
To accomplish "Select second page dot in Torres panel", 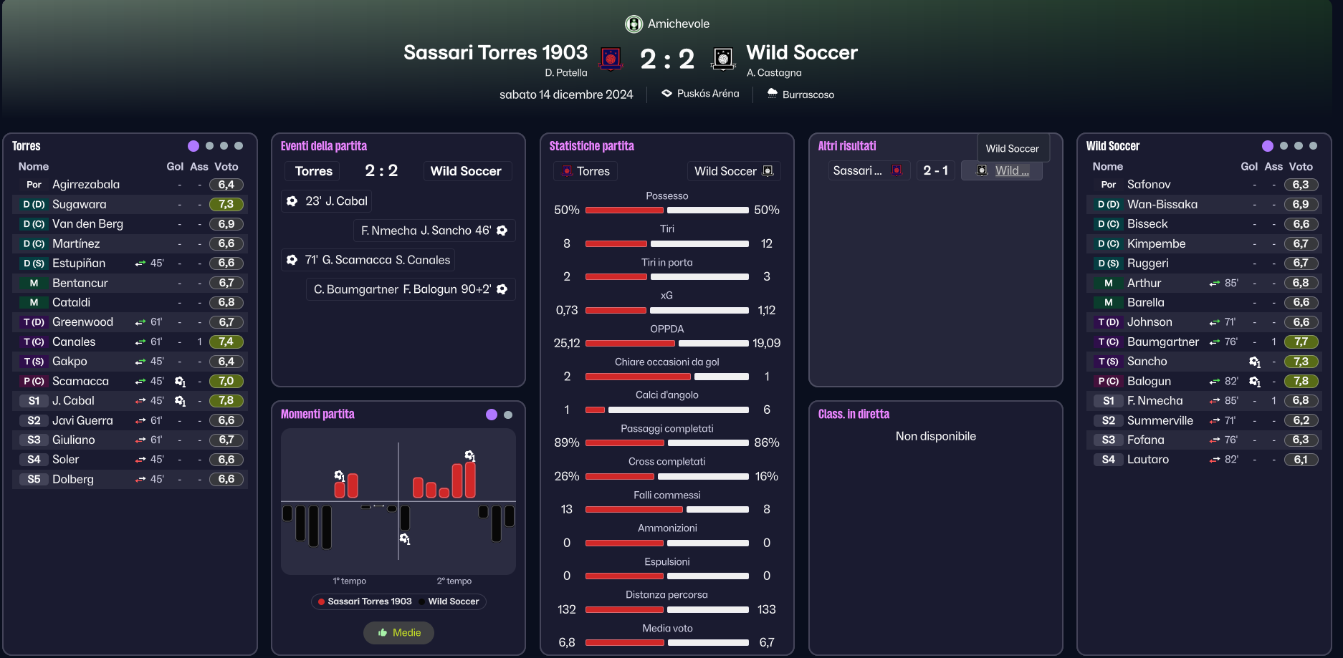I will point(209,146).
